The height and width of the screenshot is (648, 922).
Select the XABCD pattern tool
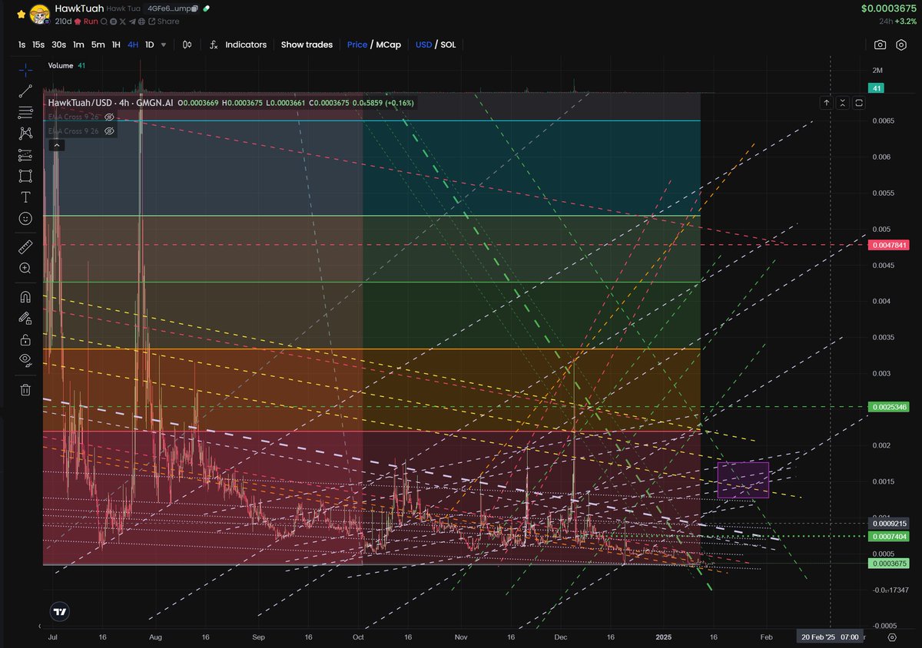25,134
